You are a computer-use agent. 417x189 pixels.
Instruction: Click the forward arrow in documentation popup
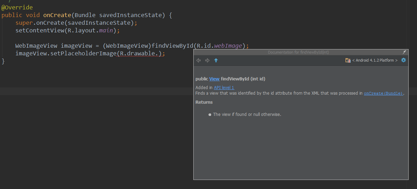(x=207, y=60)
